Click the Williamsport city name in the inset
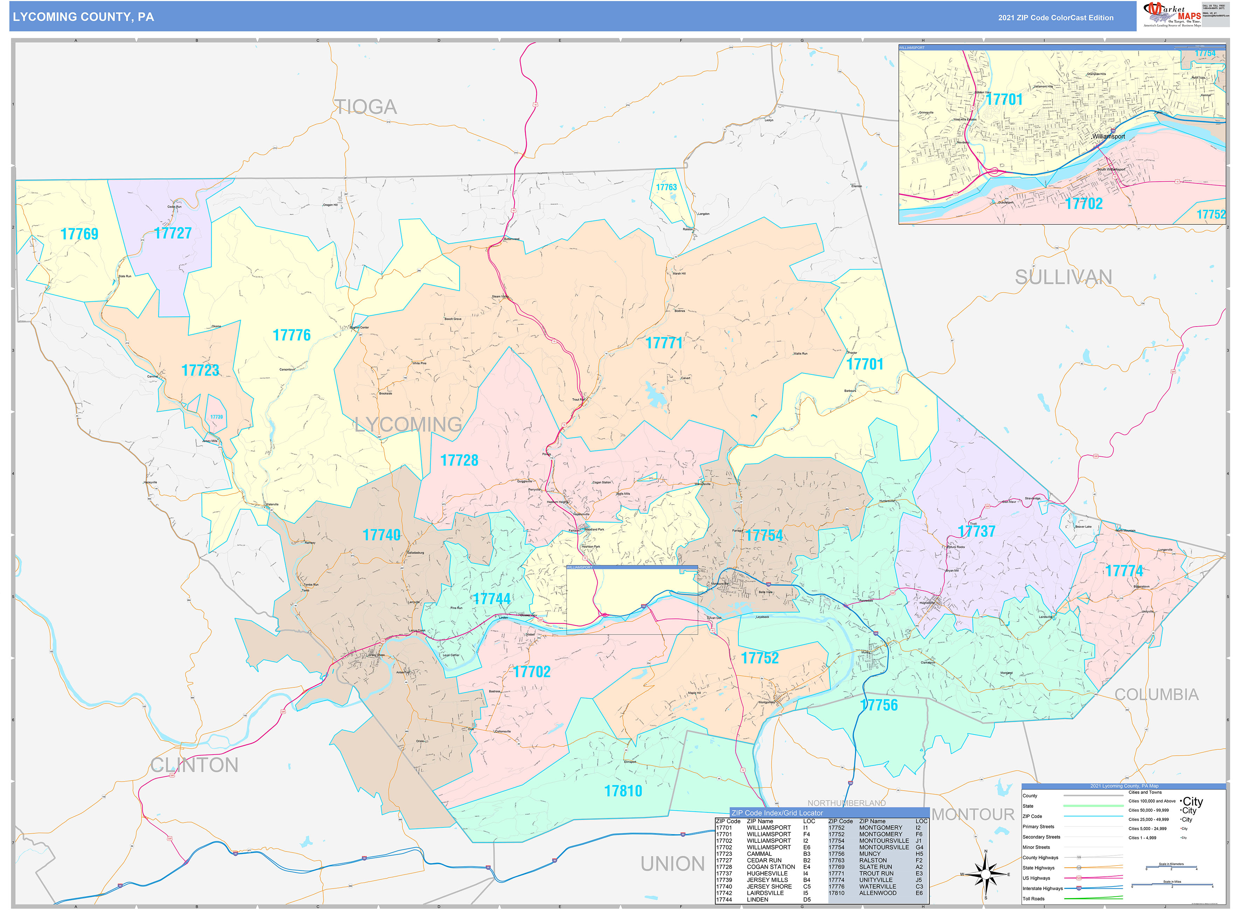Image resolution: width=1236 pixels, height=910 pixels. (1109, 136)
